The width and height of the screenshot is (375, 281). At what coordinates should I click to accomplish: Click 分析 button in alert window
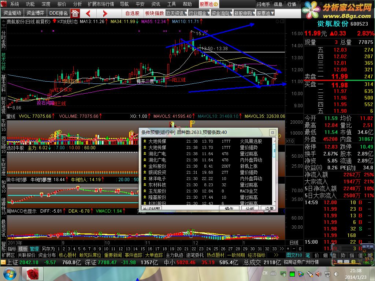click(250, 208)
